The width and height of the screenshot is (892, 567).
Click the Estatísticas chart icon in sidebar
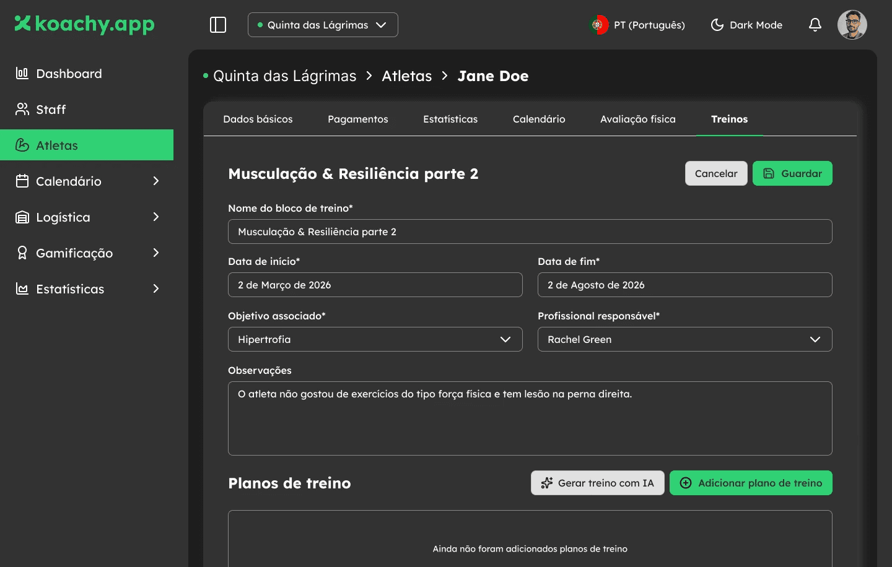click(x=22, y=289)
